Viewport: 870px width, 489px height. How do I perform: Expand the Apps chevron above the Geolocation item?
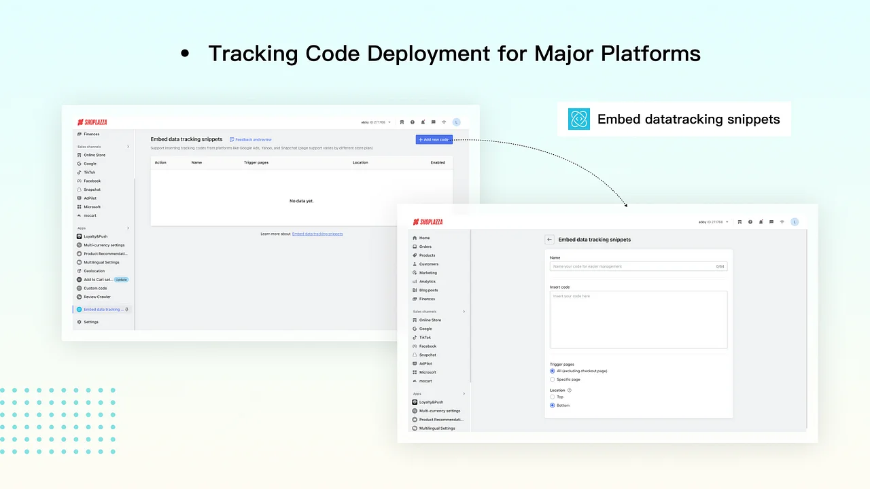[128, 228]
